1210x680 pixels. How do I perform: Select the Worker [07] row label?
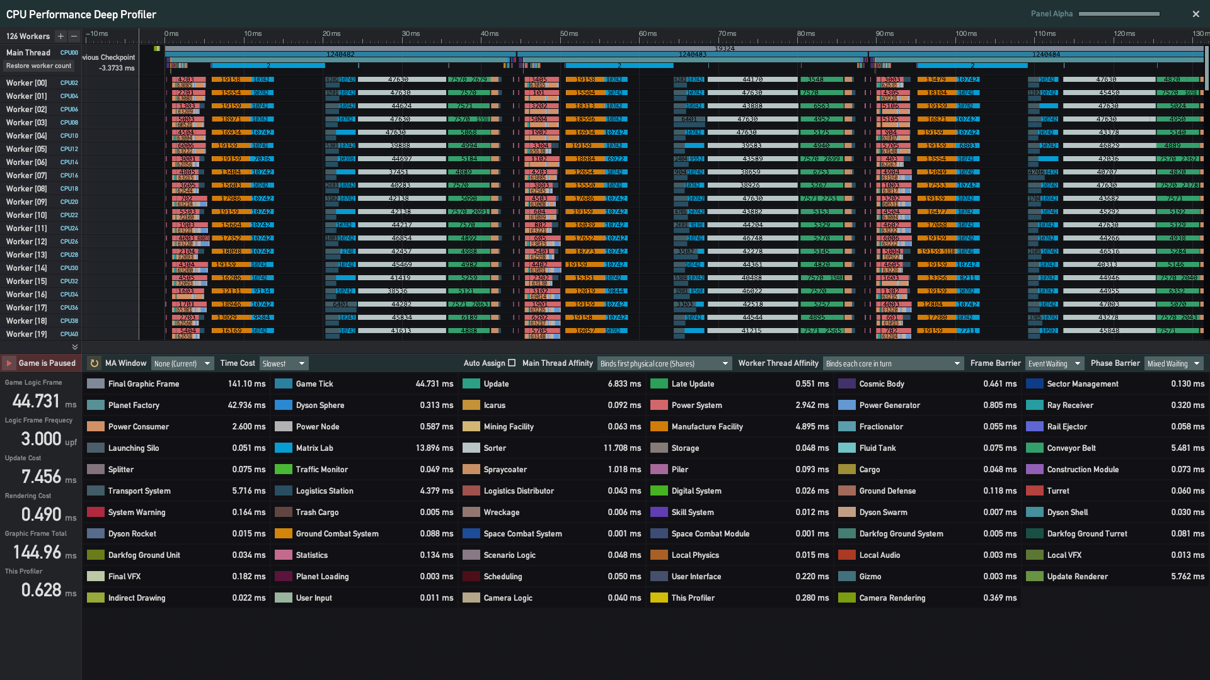26,176
